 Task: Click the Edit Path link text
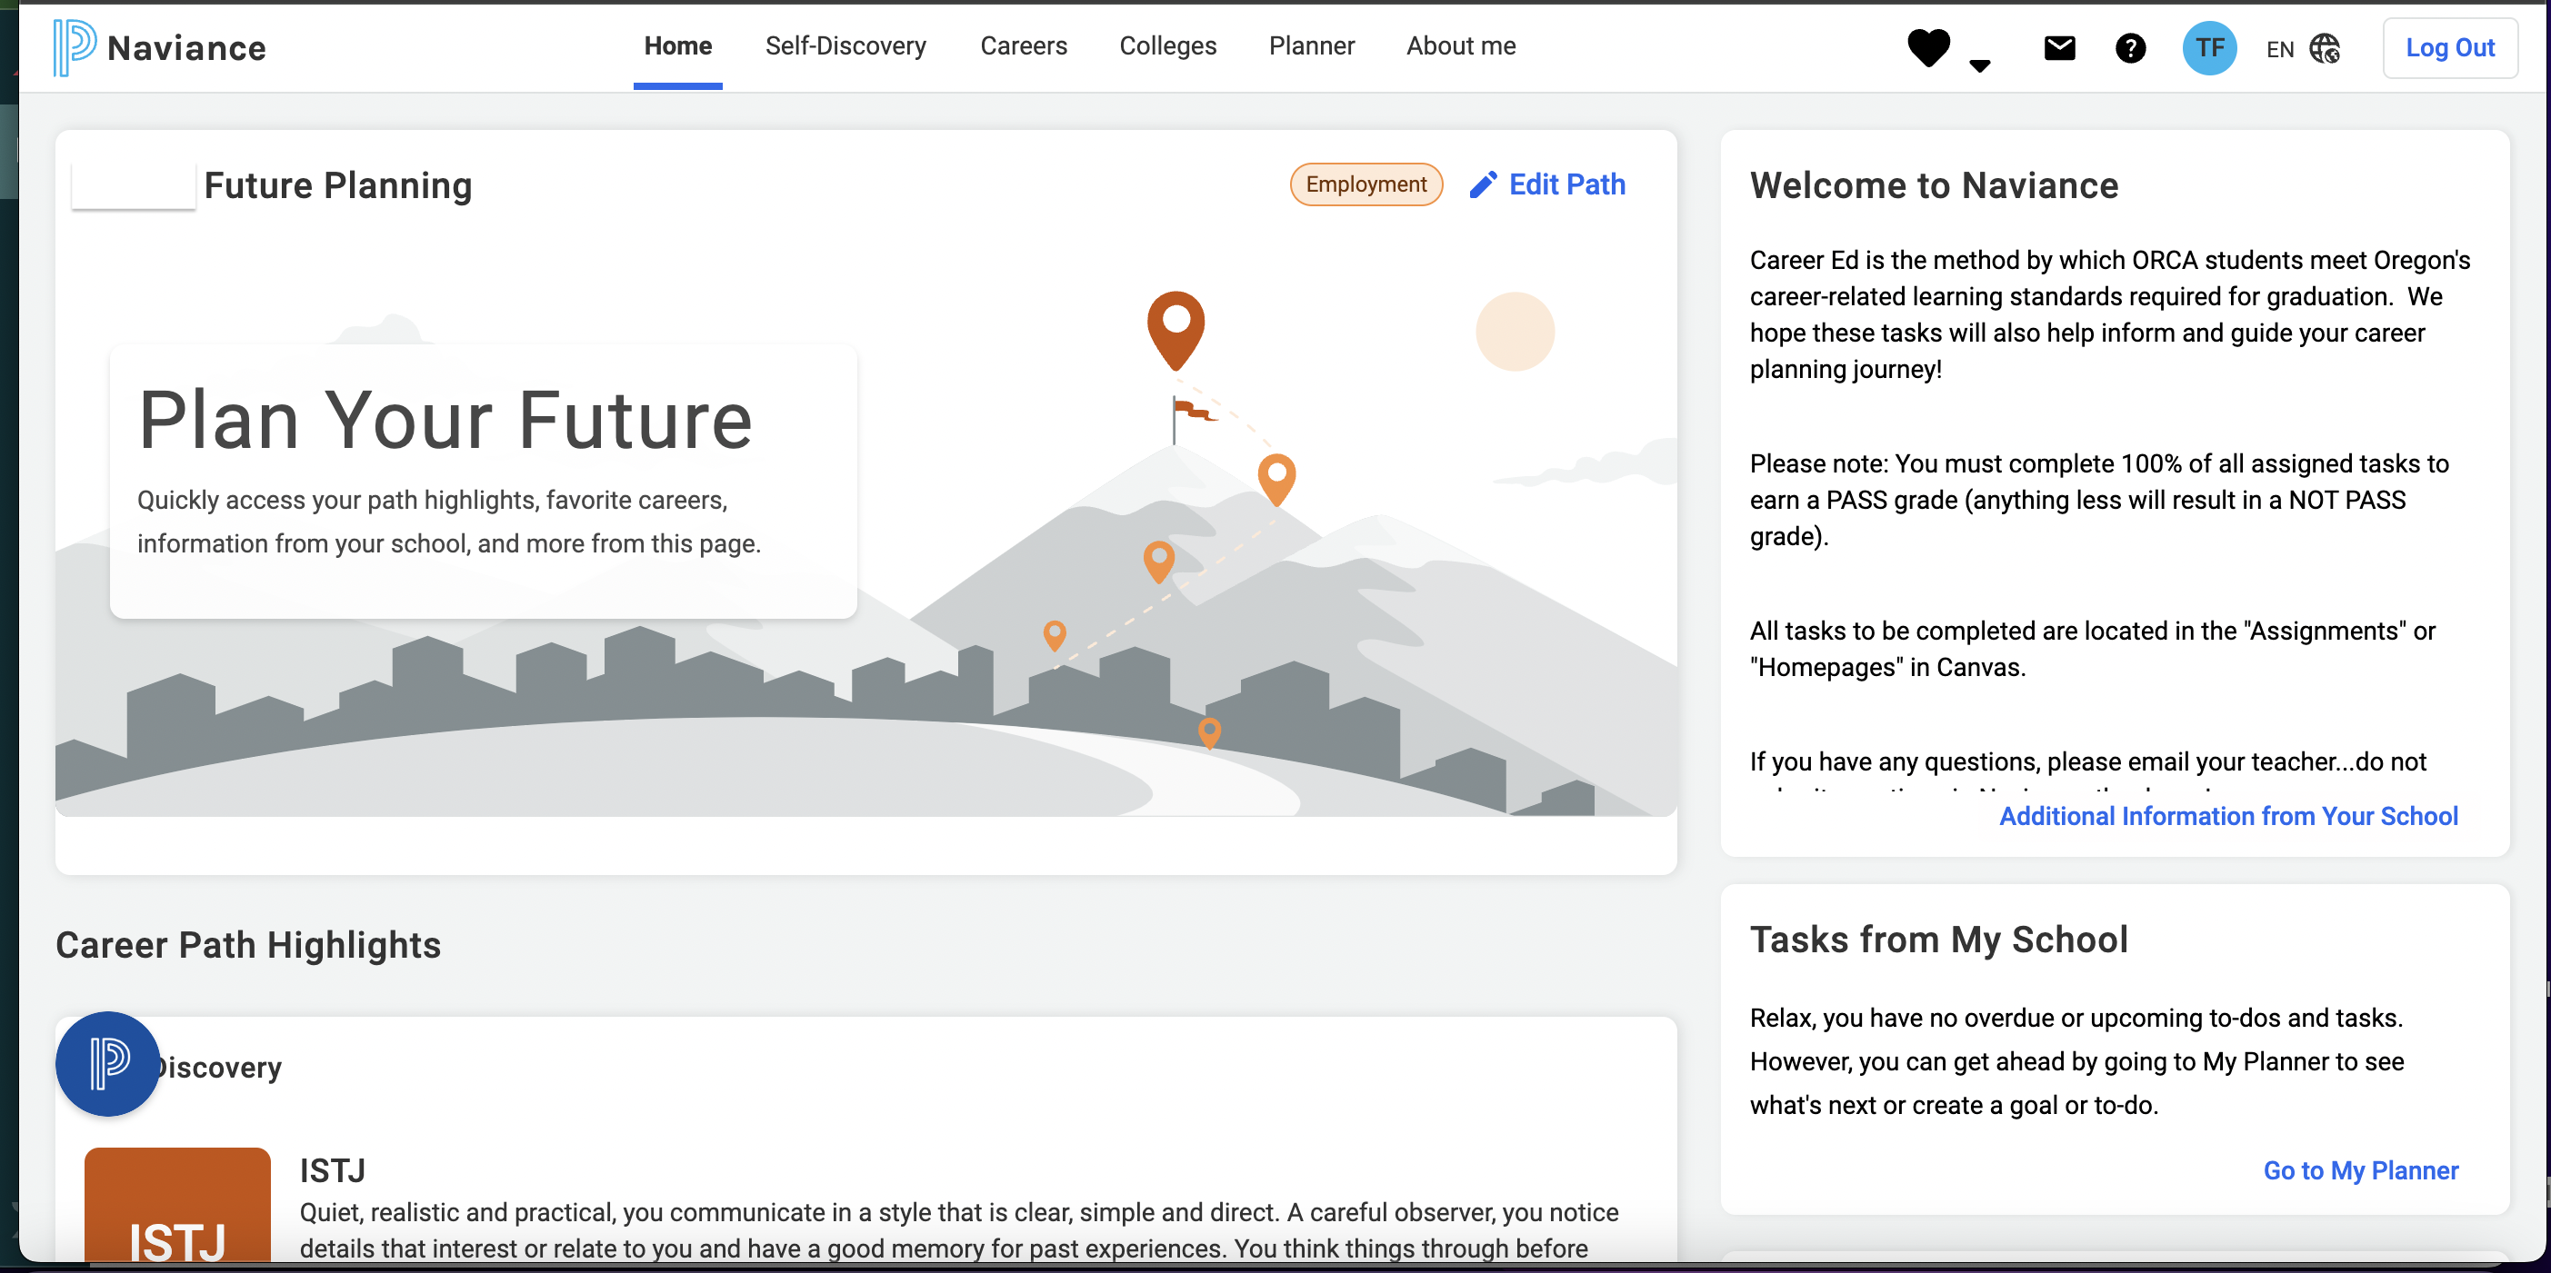click(x=1566, y=184)
